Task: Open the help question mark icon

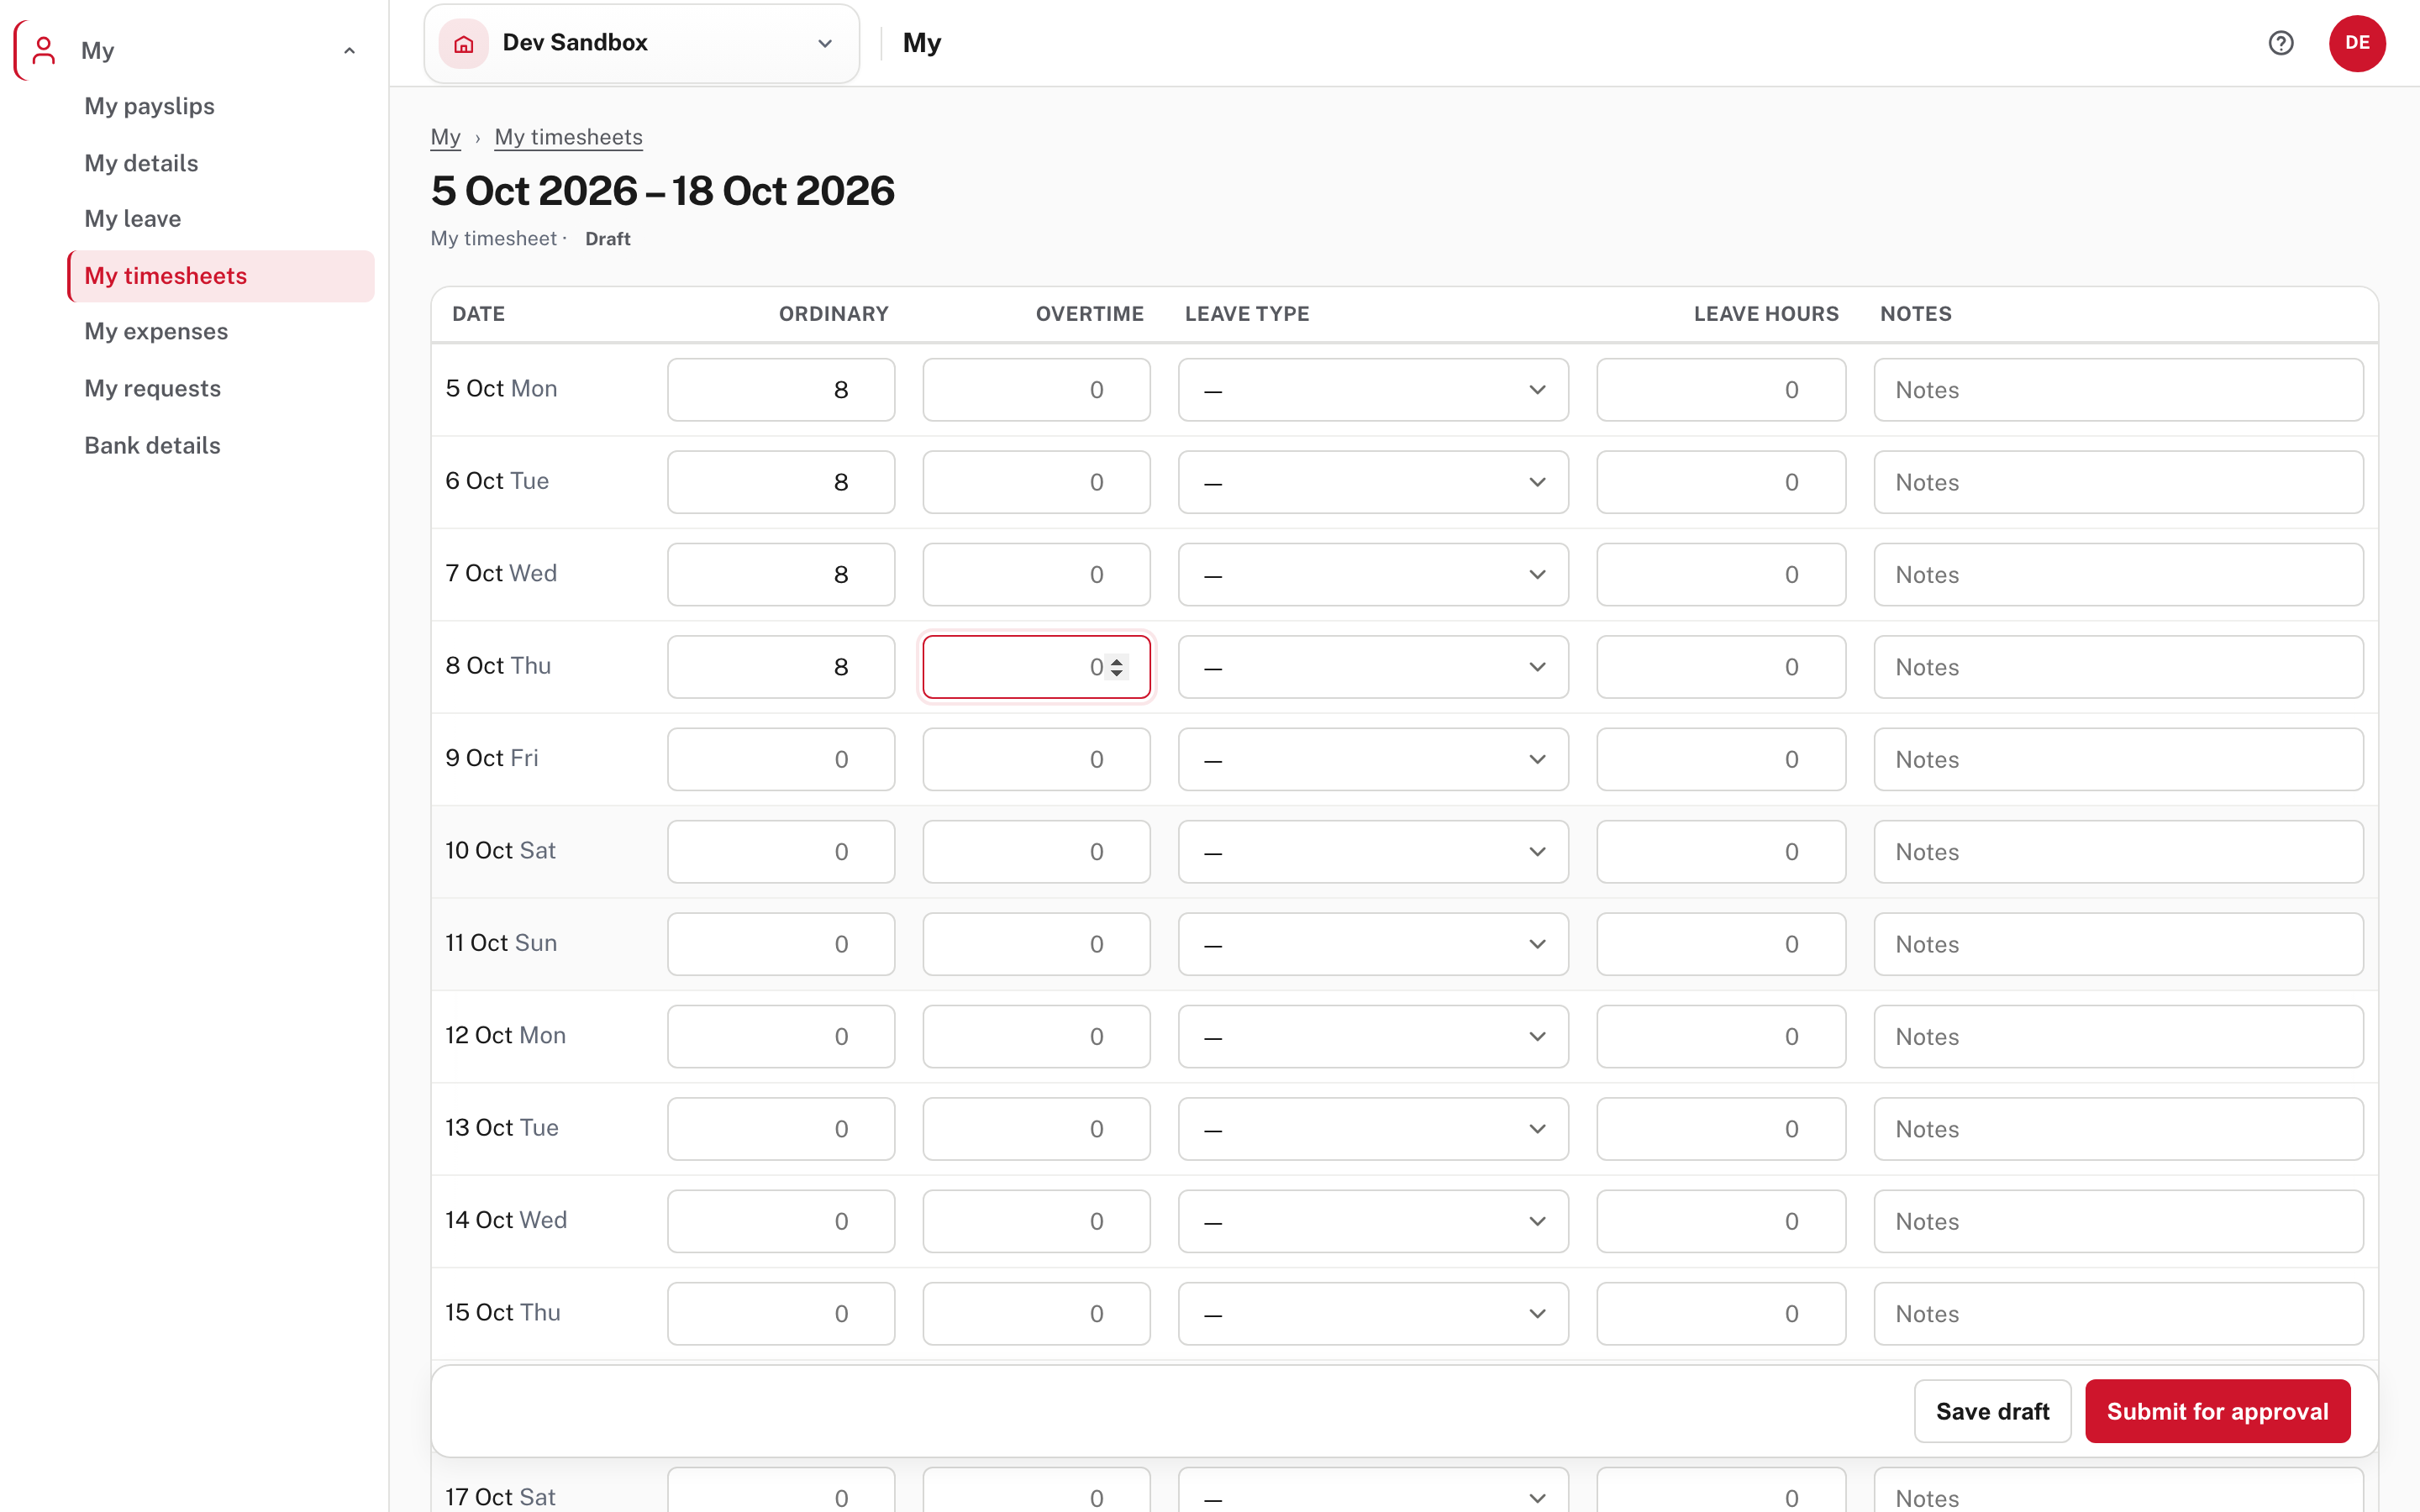Action: (x=2280, y=43)
